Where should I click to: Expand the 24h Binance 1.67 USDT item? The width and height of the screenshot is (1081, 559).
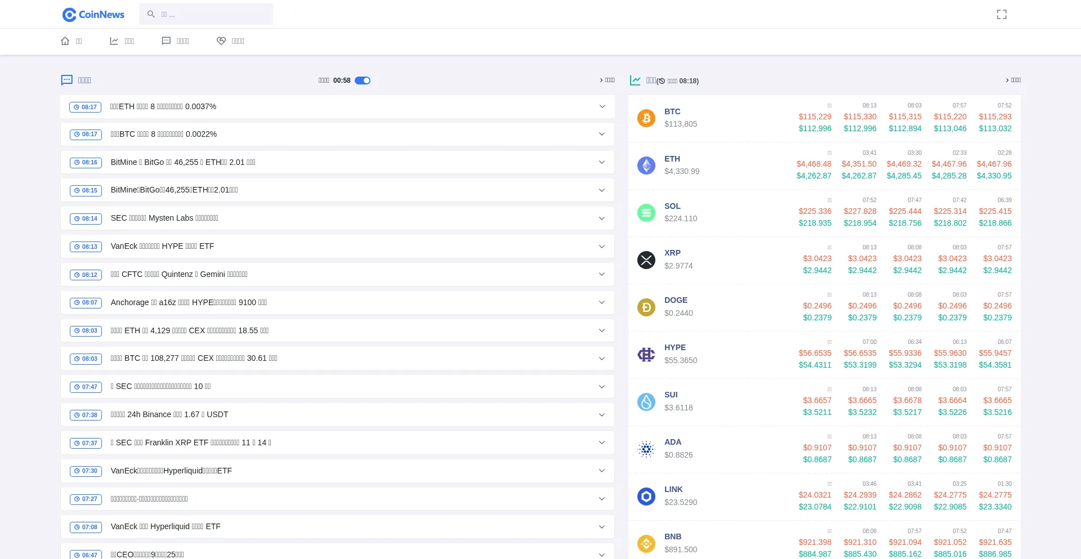click(x=602, y=415)
